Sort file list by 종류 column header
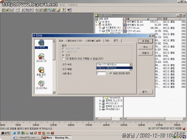187x140 pixels. point(171,19)
